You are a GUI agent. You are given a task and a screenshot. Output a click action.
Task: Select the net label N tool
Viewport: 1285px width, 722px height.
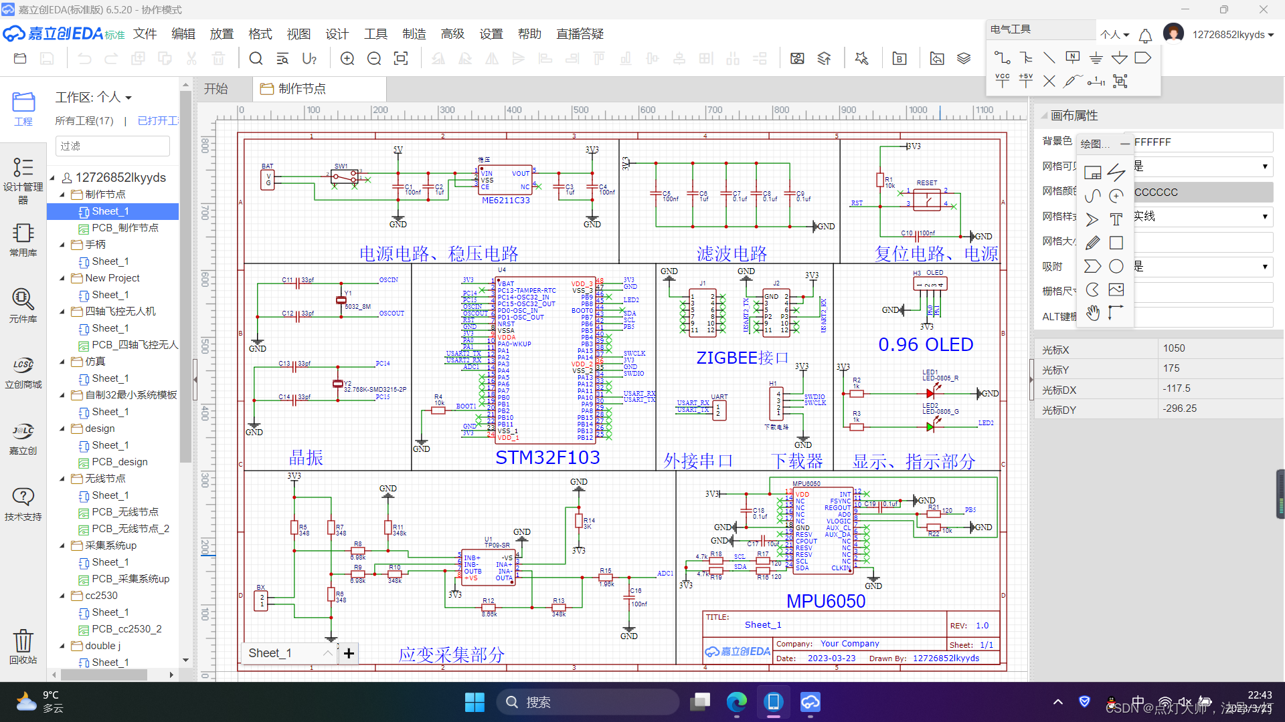(x=1072, y=58)
